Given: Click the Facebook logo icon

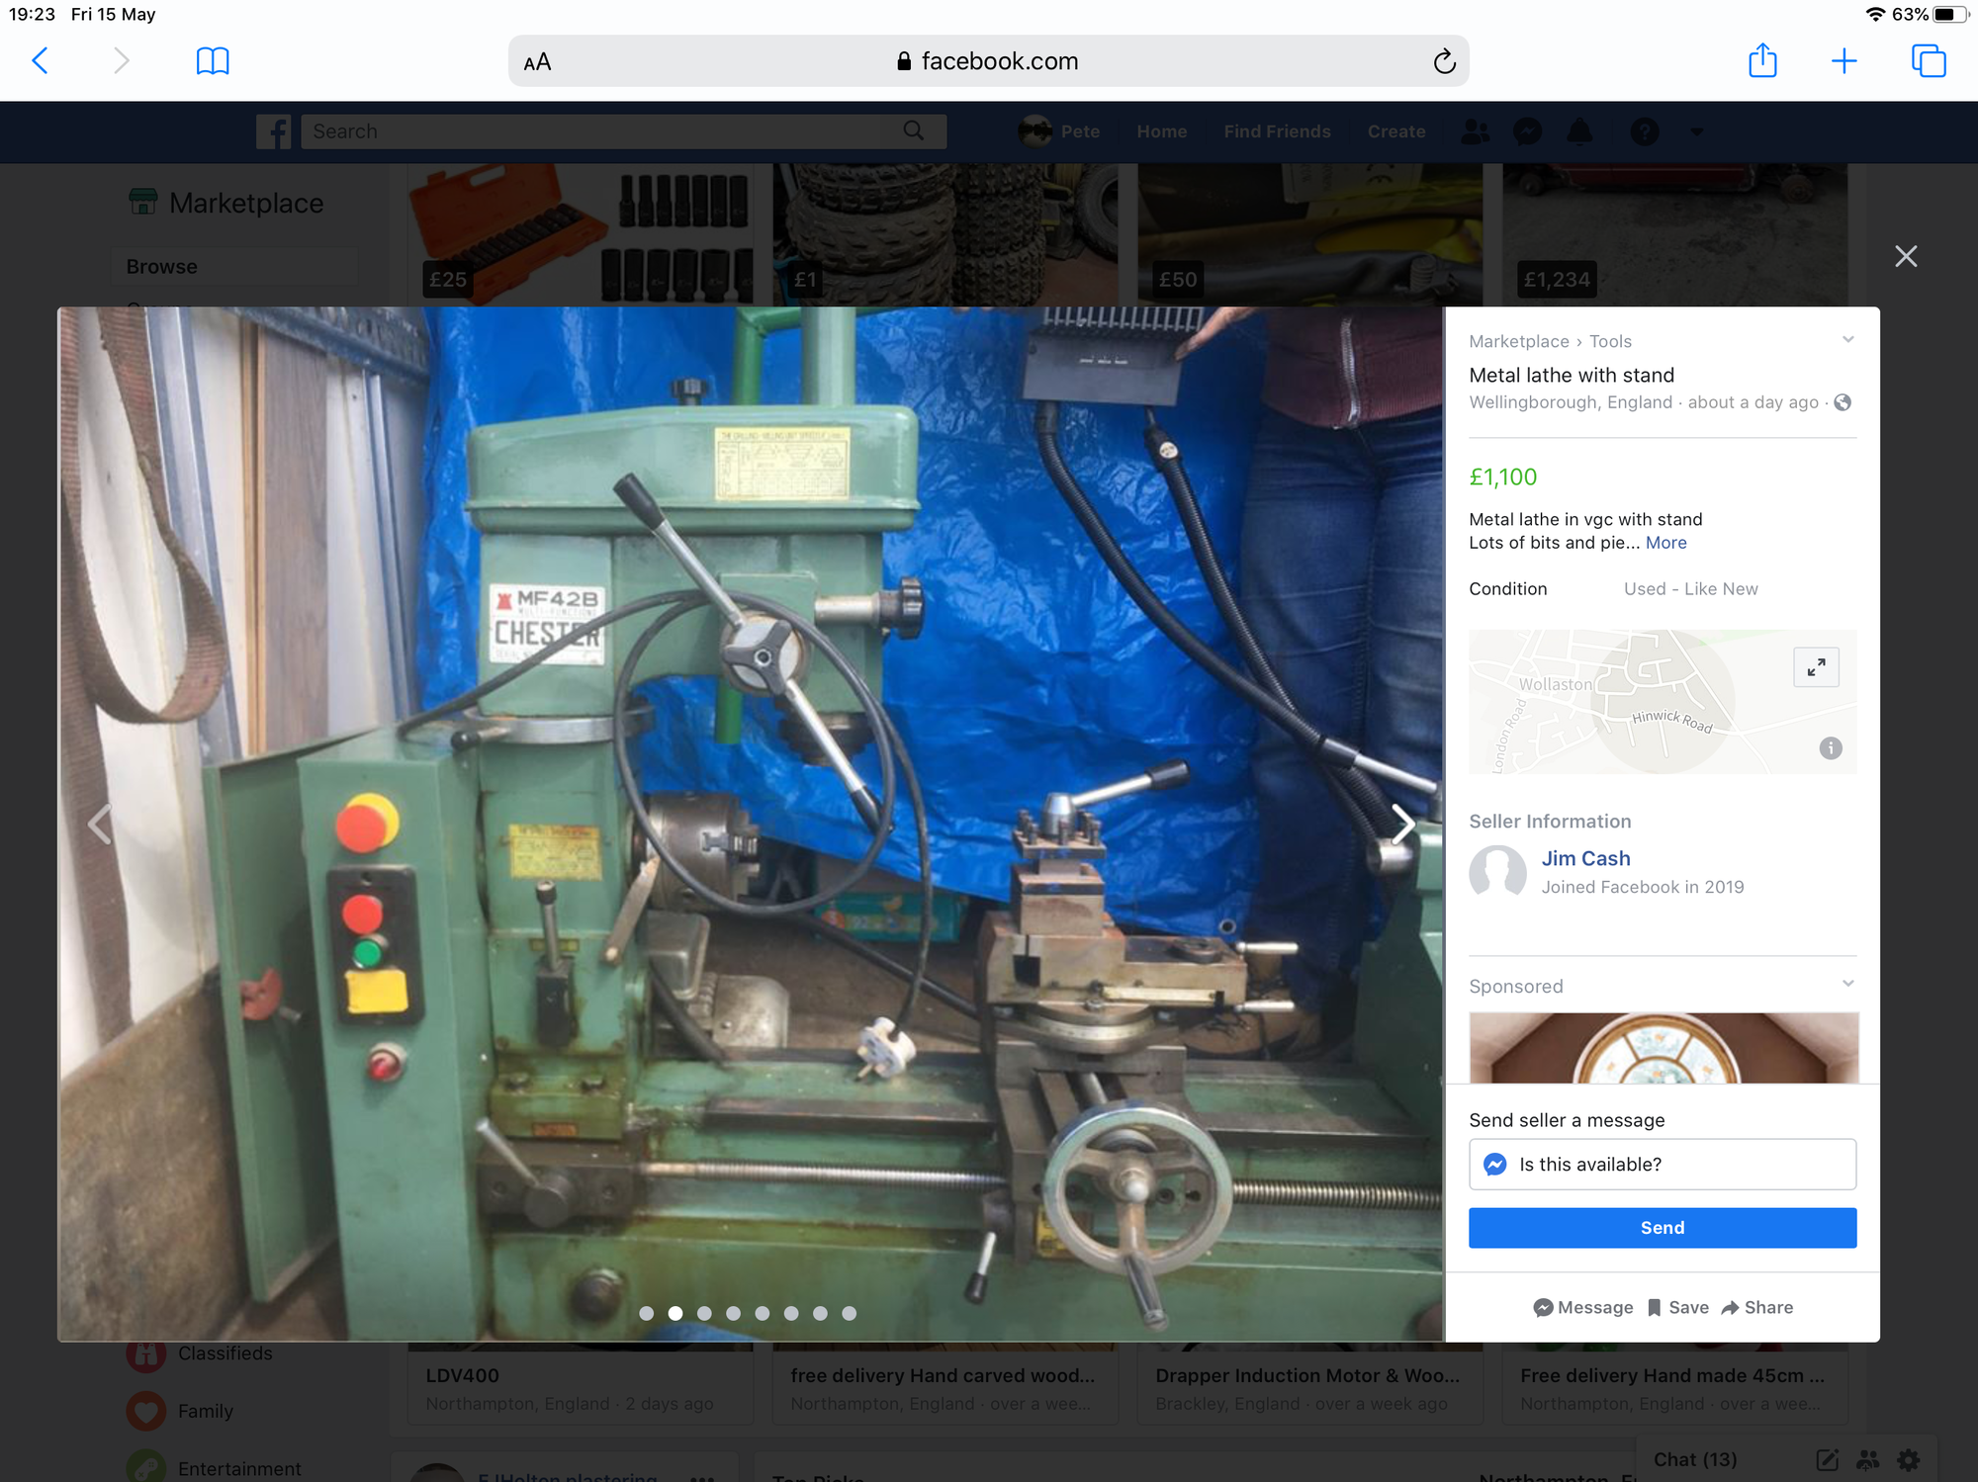Looking at the screenshot, I should pos(274,131).
